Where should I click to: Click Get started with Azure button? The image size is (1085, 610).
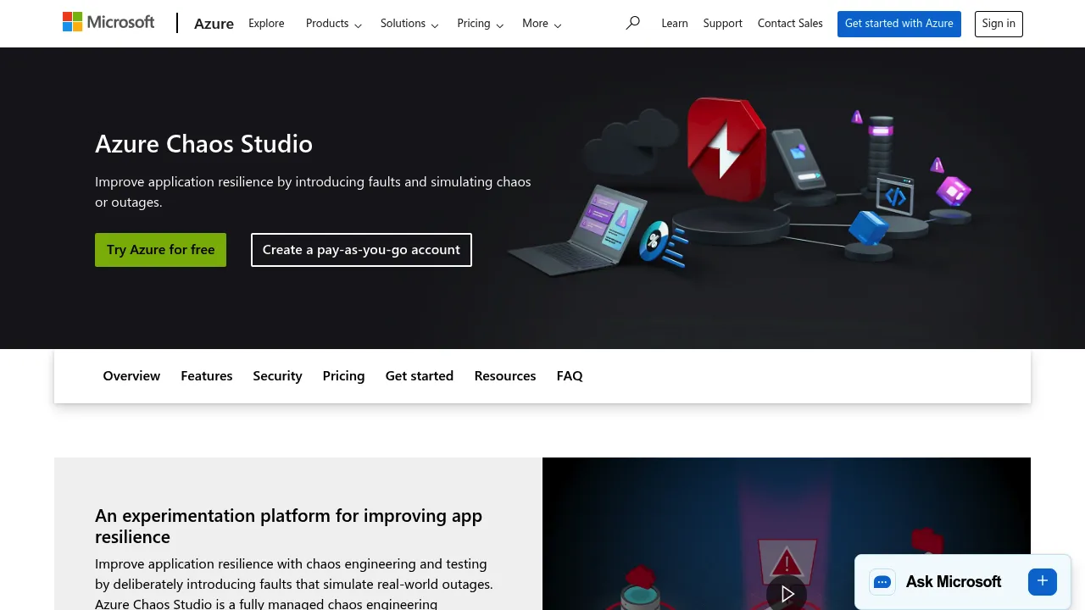(x=899, y=24)
